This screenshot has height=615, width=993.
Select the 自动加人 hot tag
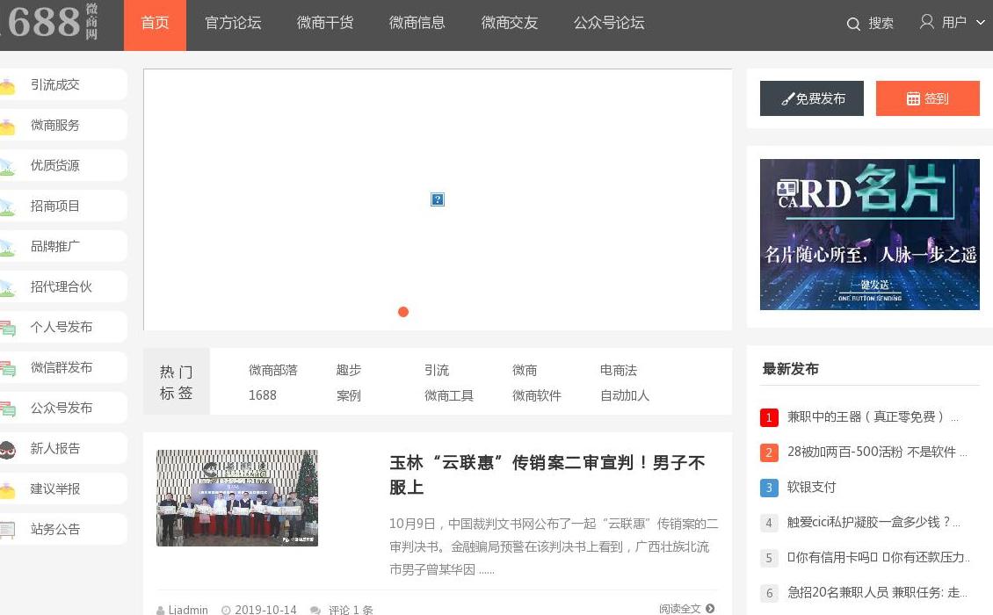point(625,396)
